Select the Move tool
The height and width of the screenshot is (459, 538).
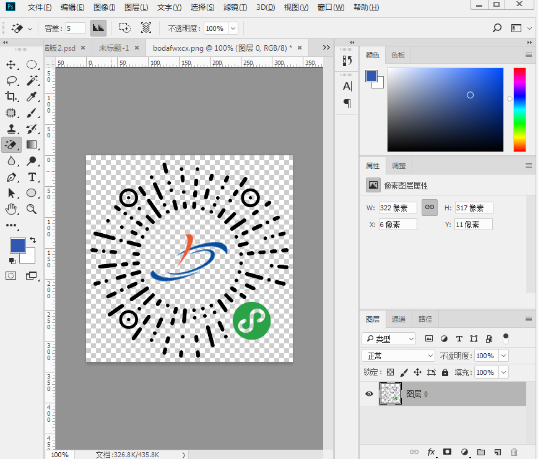[11, 65]
